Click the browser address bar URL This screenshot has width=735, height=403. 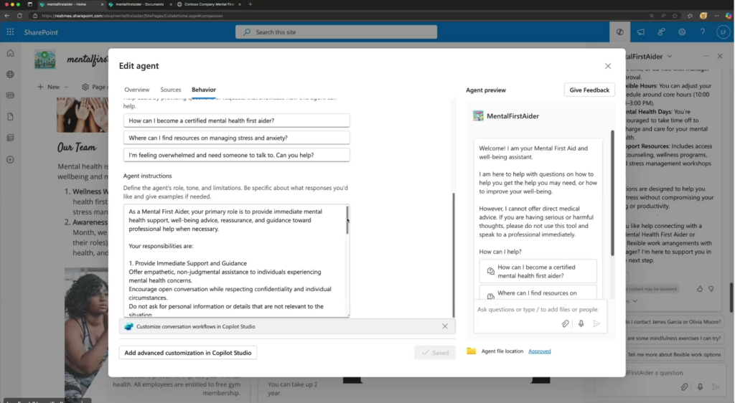click(x=132, y=16)
